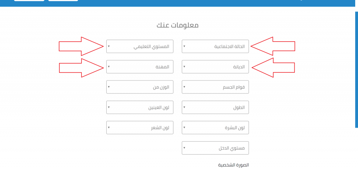Image resolution: width=358 pixels, height=170 pixels.
Task: Select the لون الشعر dropdown
Action: pos(140,127)
